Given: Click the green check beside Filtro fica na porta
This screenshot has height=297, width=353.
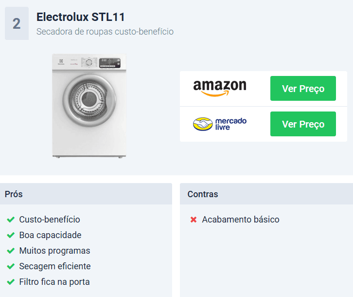Looking at the screenshot, I should coord(11,282).
